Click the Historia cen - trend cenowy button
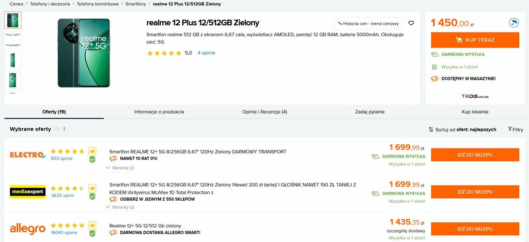The width and height of the screenshot is (529, 242). point(368,24)
